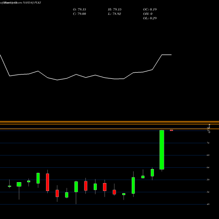Click the 49 price axis label
The image size is (219, 219).
coord(208,204)
